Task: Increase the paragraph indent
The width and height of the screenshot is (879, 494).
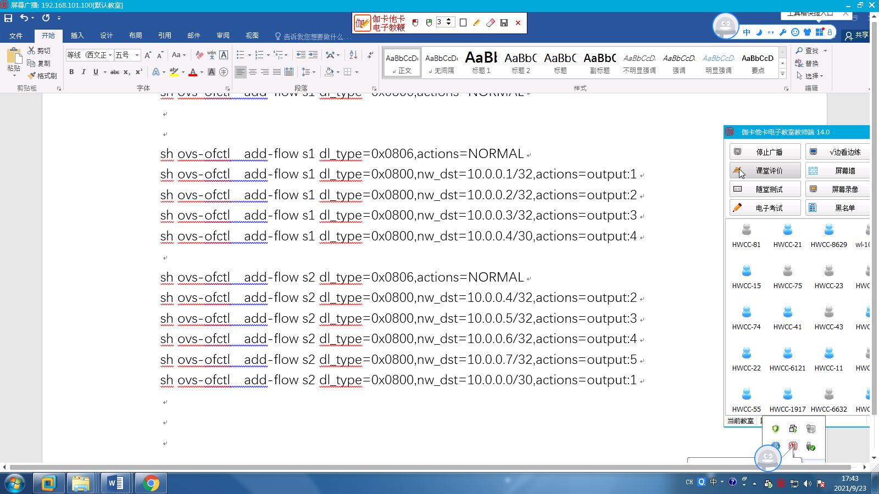Action: point(313,55)
